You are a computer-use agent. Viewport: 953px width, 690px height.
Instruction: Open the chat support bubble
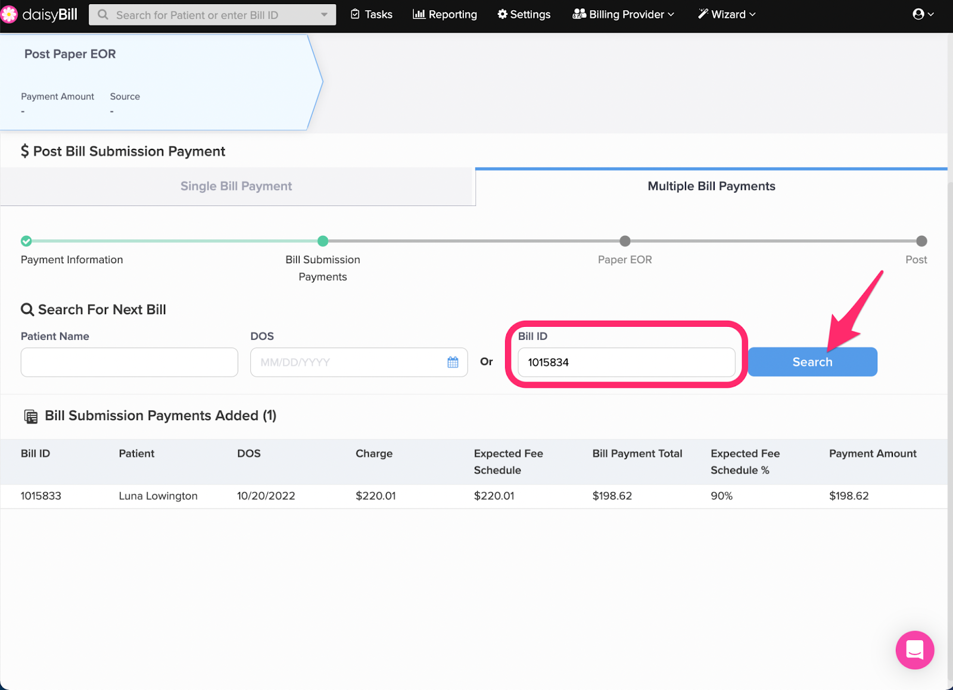click(915, 650)
